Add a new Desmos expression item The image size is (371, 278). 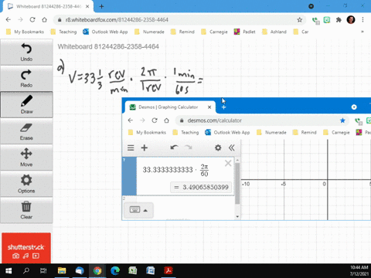[x=145, y=147]
